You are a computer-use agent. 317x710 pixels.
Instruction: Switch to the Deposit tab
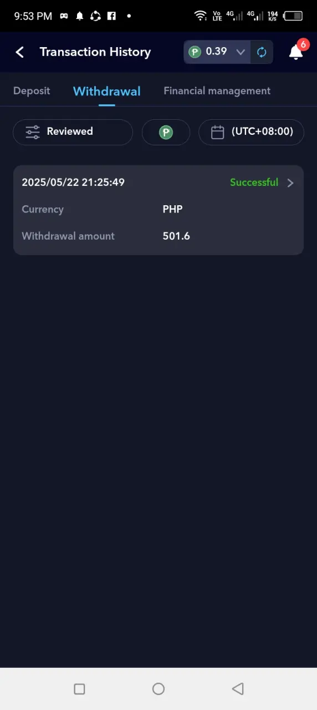pyautogui.click(x=32, y=91)
